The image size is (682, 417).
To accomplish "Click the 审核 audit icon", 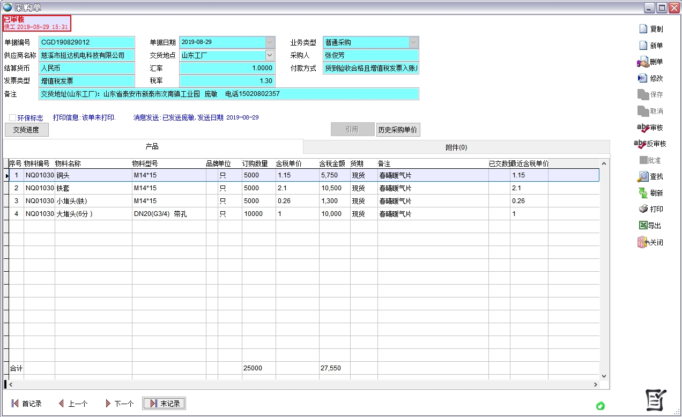I will point(650,127).
